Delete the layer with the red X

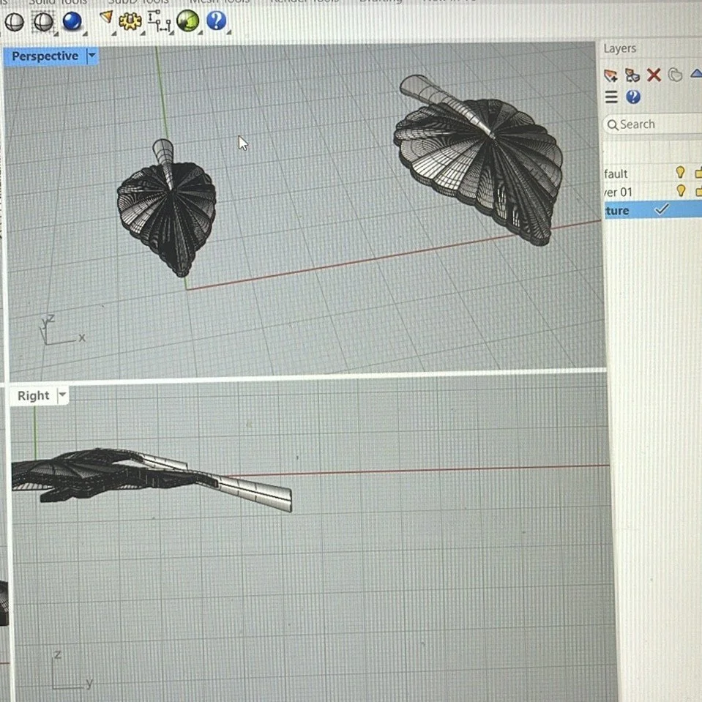[654, 75]
